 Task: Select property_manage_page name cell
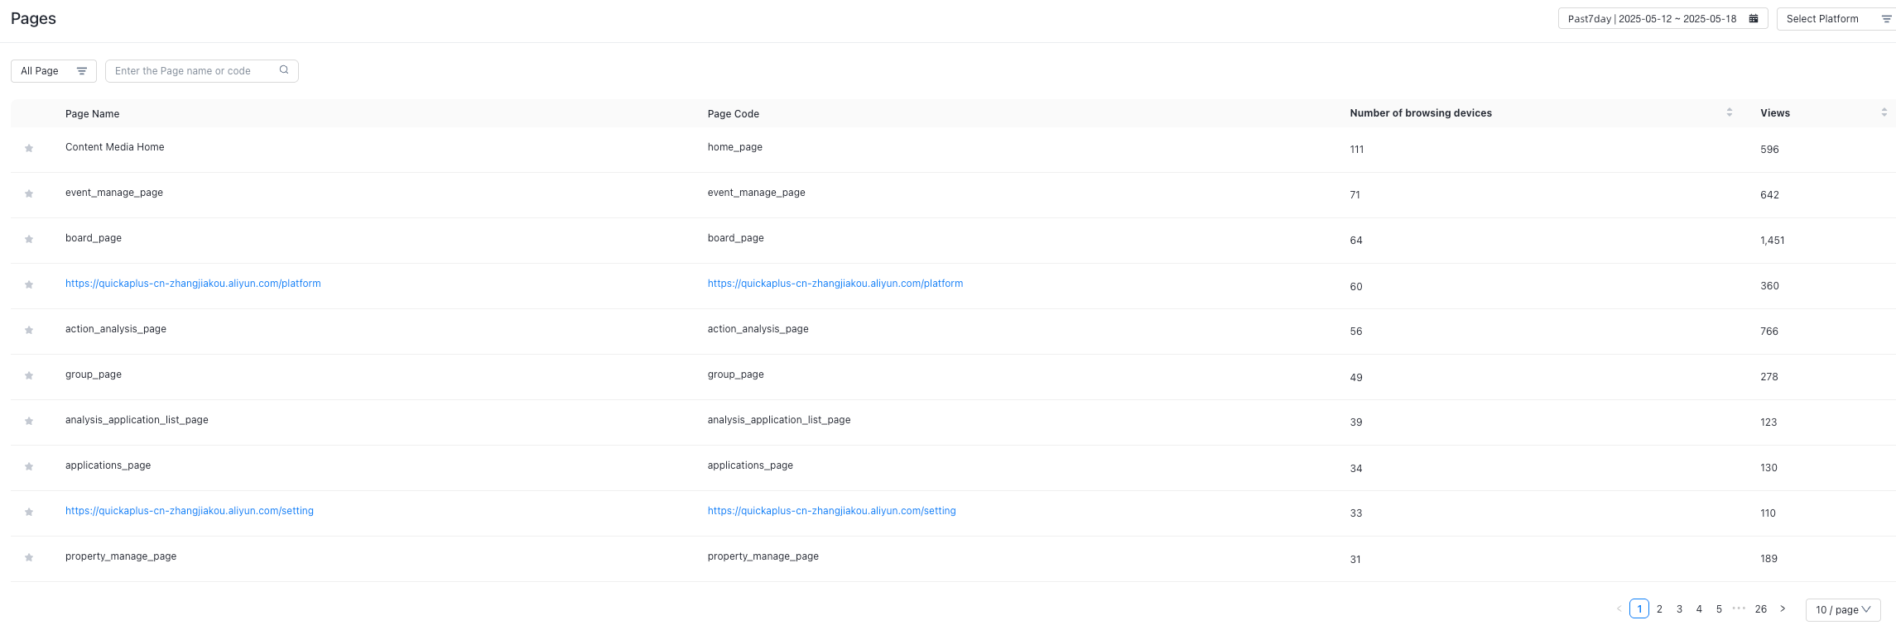tap(121, 556)
